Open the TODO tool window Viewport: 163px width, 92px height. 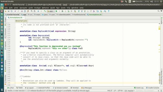tap(19, 88)
